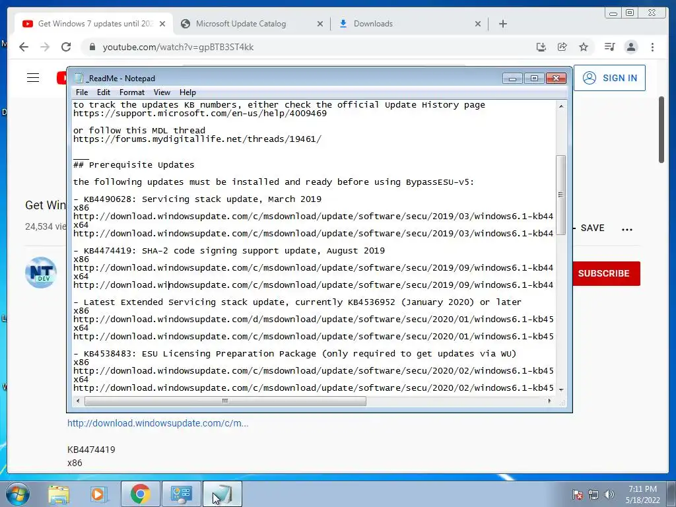Subscribe to the NT DEV channel
Viewport: 676px width, 507px height.
coord(606,273)
